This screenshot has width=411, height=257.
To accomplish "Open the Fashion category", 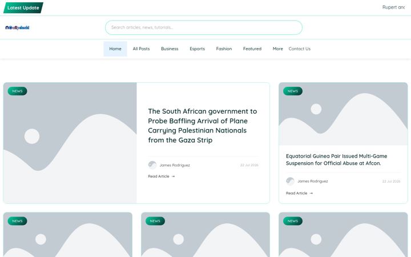I will pyautogui.click(x=224, y=49).
